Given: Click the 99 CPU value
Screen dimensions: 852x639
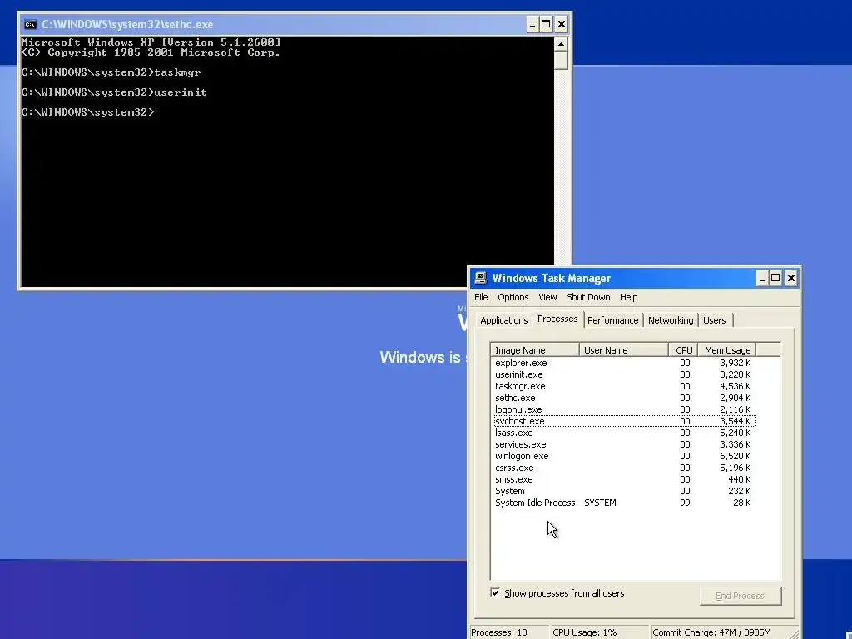Looking at the screenshot, I should coord(685,503).
